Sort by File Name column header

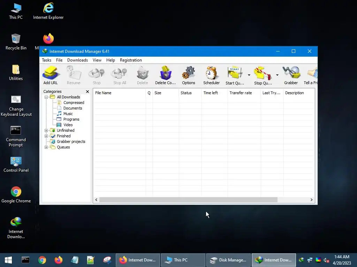coord(119,93)
